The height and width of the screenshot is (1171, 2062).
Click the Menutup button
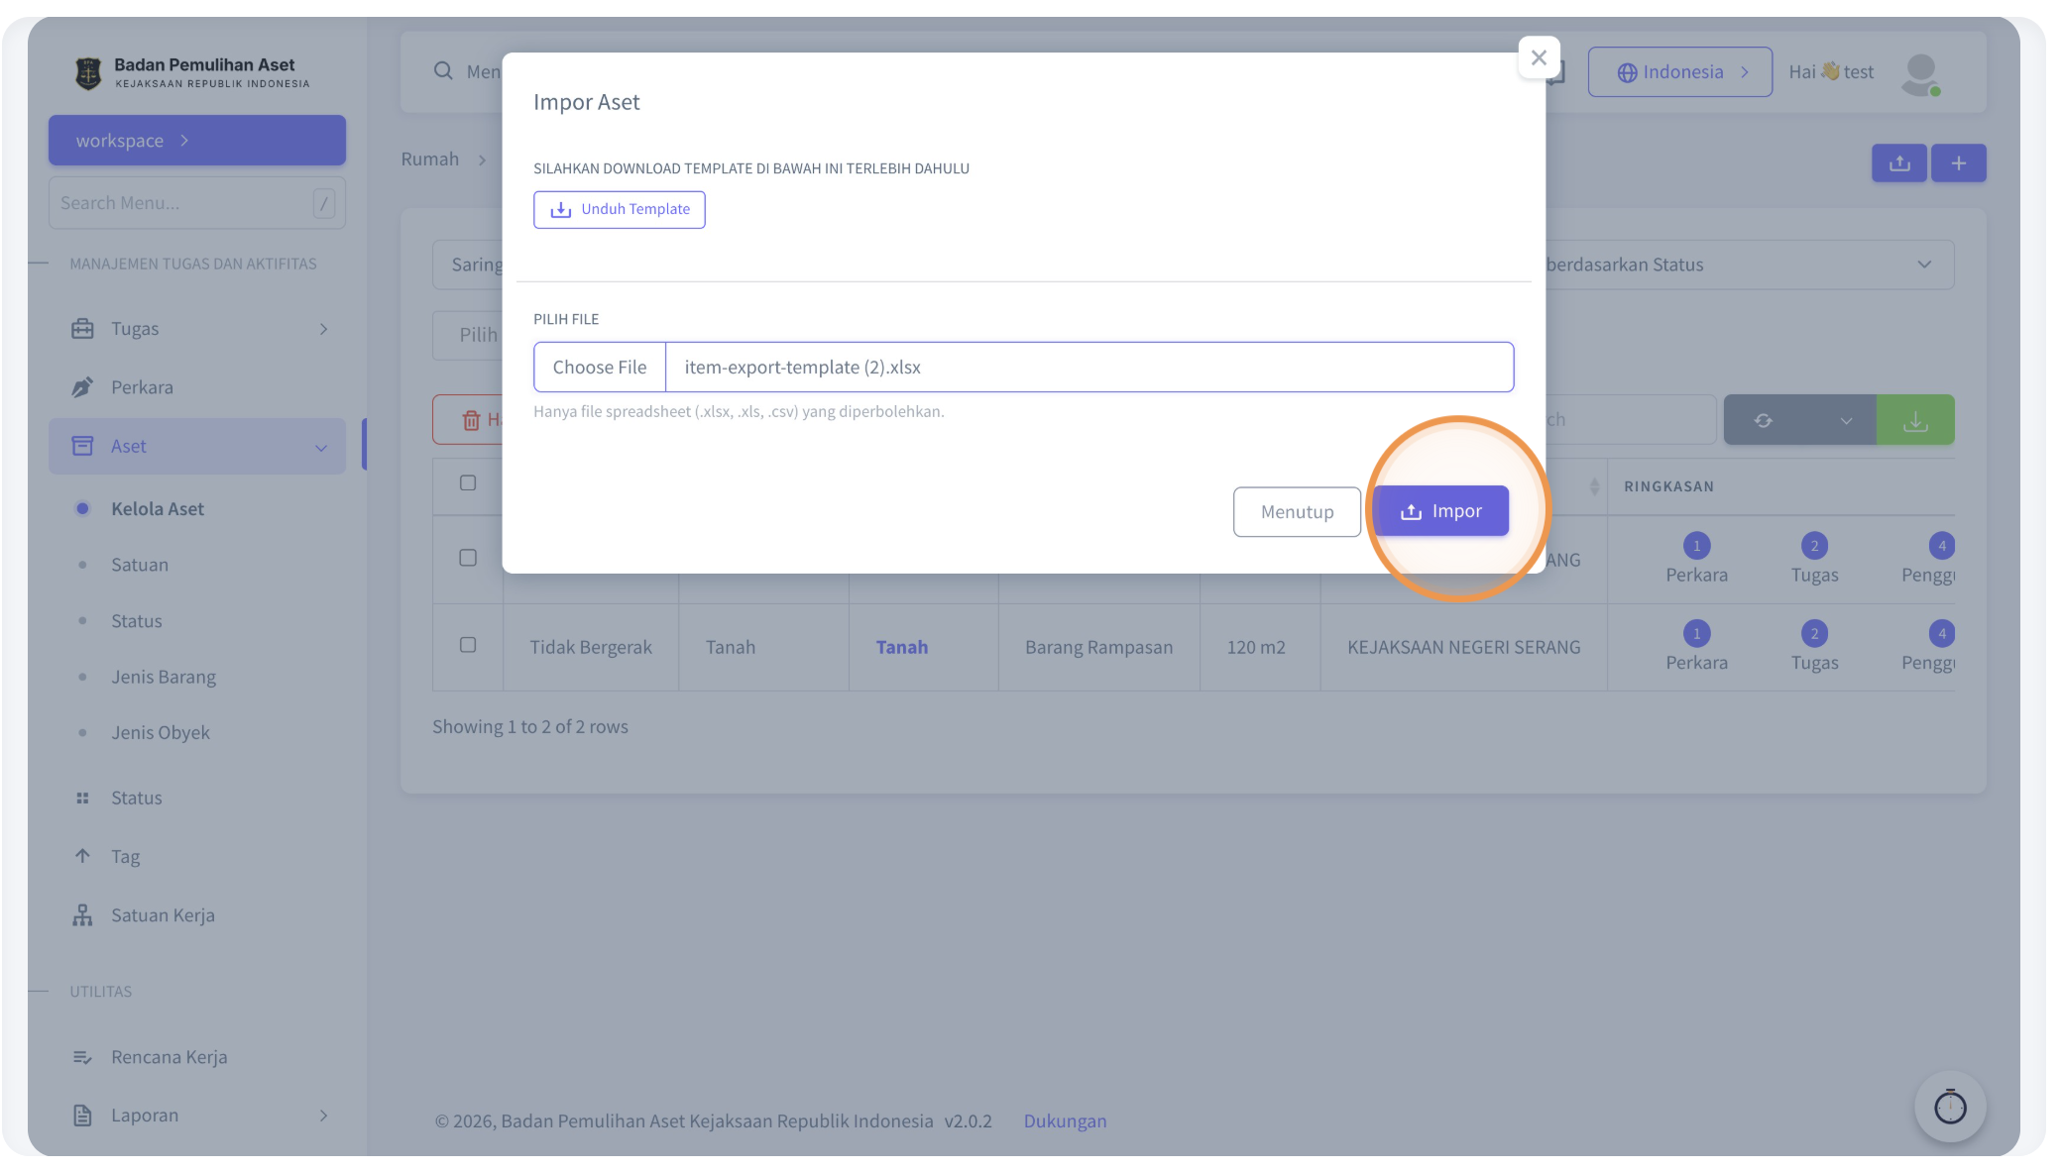[1297, 512]
